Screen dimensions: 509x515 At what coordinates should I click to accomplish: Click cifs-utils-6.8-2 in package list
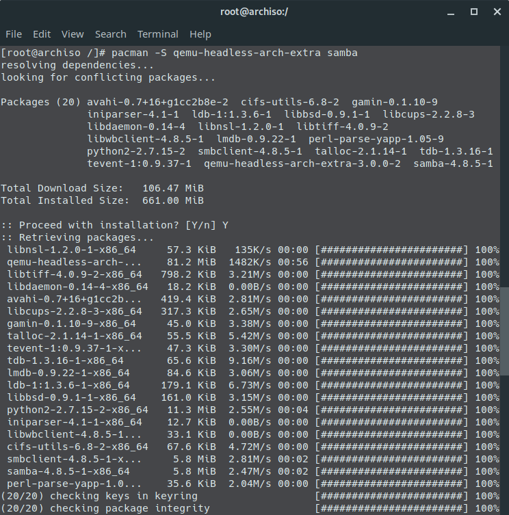[x=290, y=102]
